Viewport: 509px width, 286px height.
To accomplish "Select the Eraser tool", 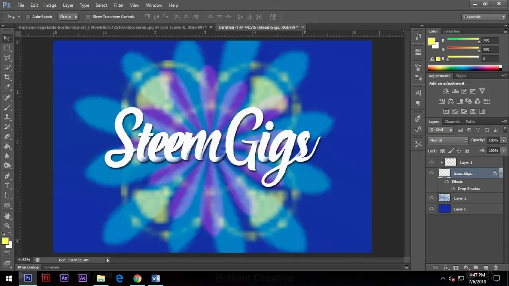I will [x=7, y=137].
